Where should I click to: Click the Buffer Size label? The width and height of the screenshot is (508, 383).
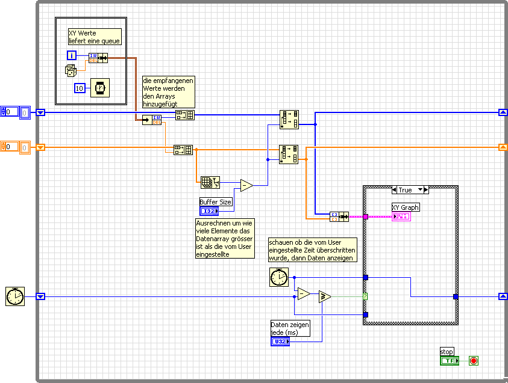[216, 201]
